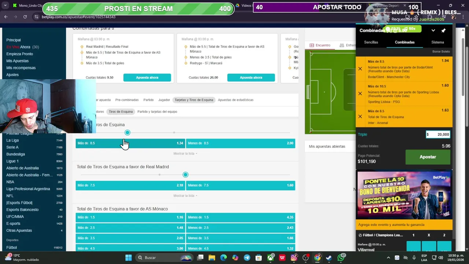Open OBS Studio from the taskbar
Image resolution: width=469 pixels, height=264 pixels.
tap(306, 257)
